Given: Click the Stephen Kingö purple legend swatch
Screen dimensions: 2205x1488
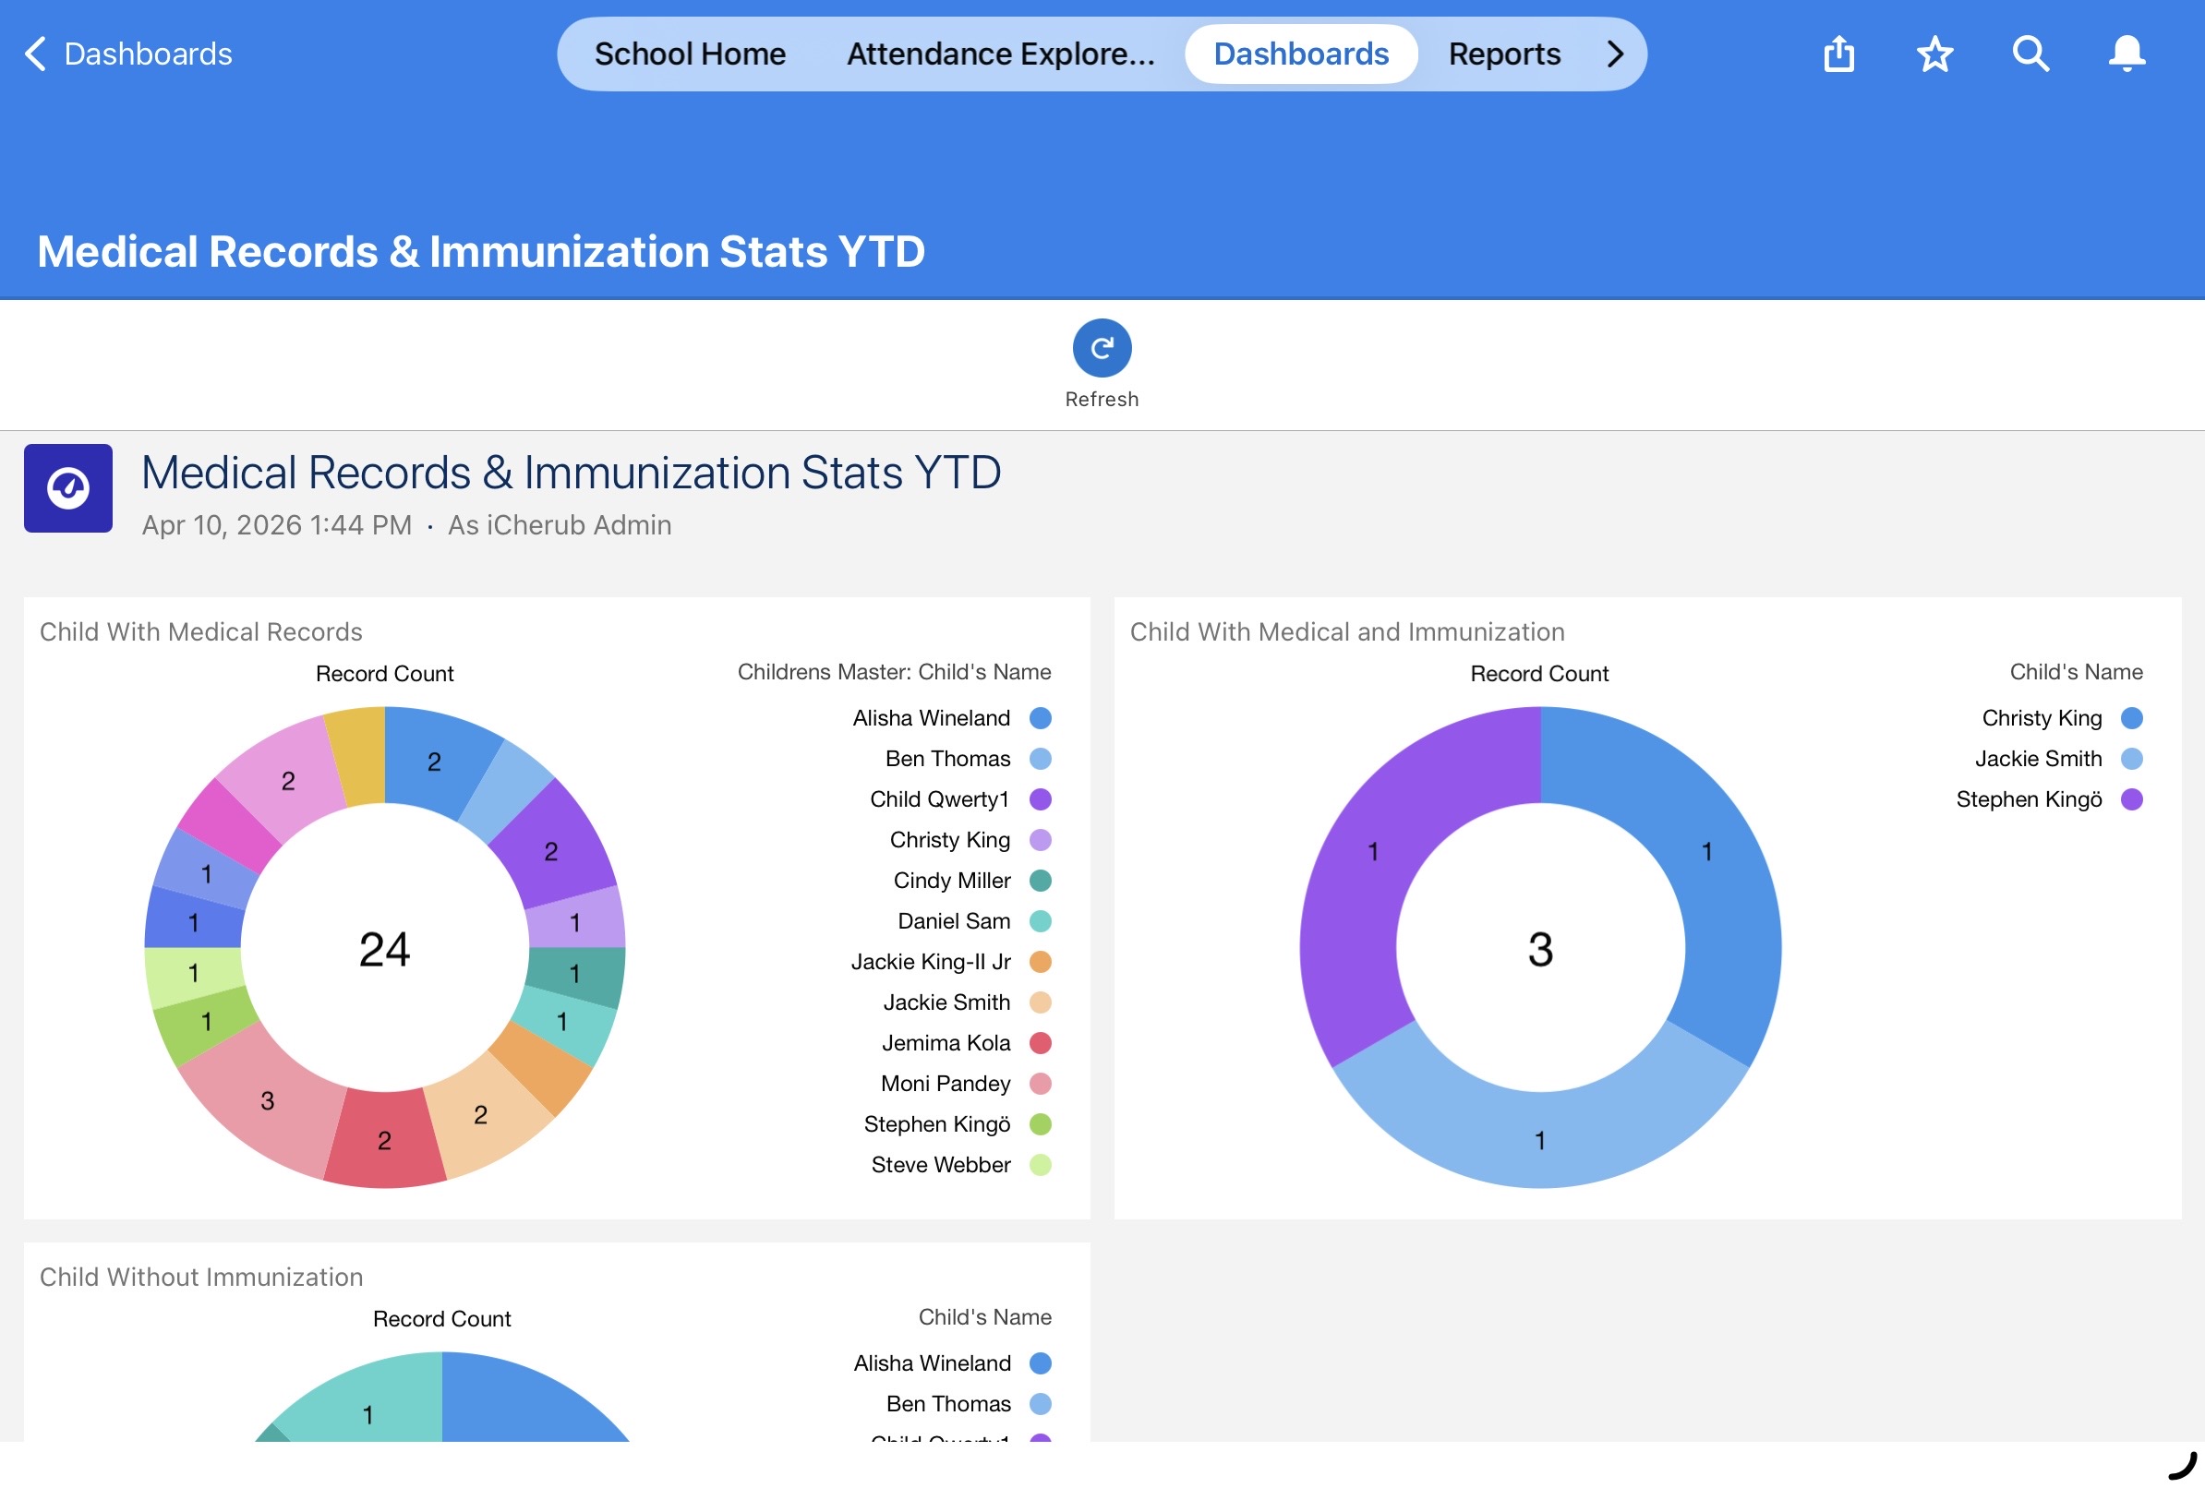Looking at the screenshot, I should (x=2131, y=799).
